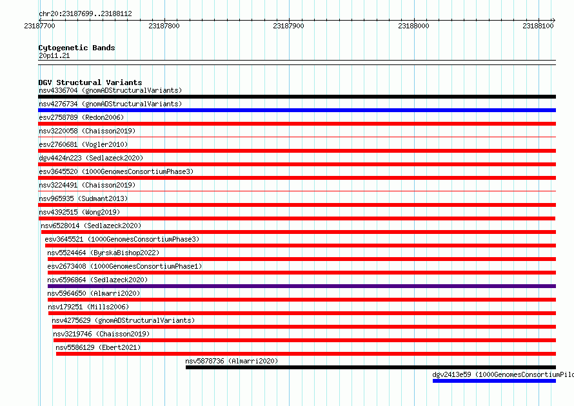Open the nsv3220058 (Chaisson2019) variant label
The width and height of the screenshot is (574, 406).
[87, 131]
